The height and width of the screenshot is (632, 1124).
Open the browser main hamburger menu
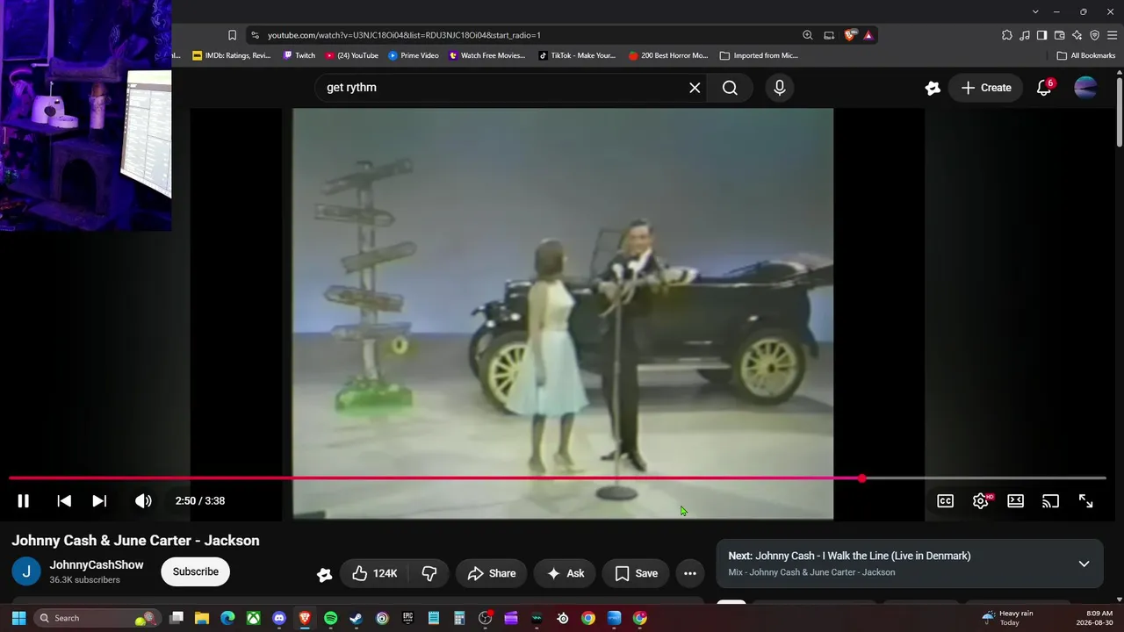click(x=1112, y=35)
